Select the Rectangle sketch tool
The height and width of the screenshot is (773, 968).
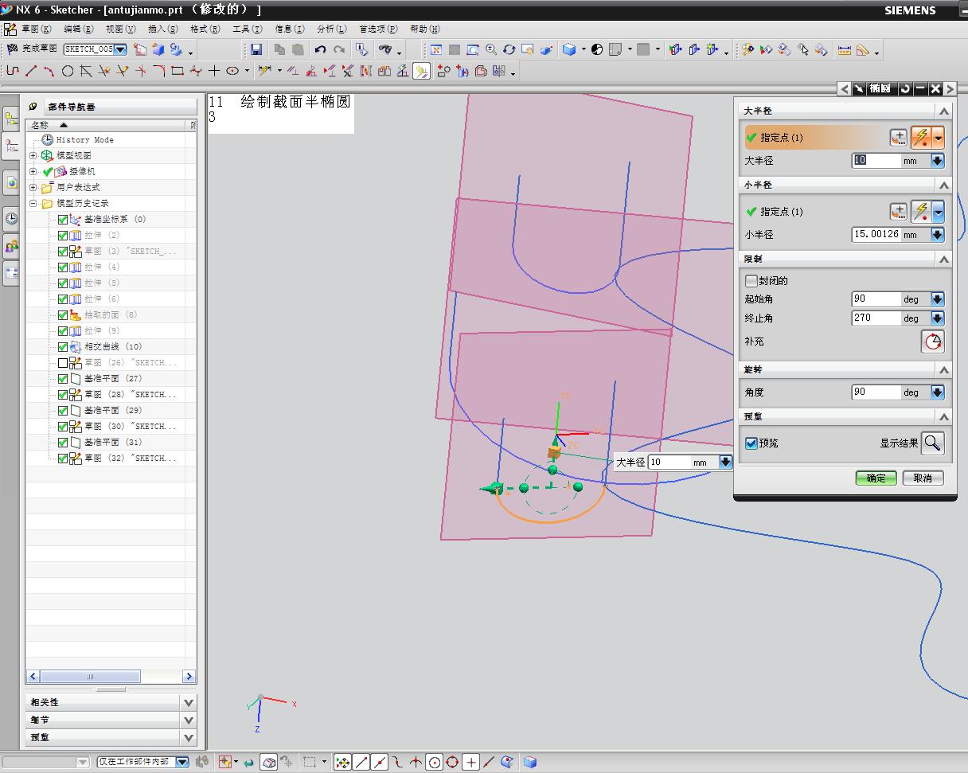[x=177, y=71]
